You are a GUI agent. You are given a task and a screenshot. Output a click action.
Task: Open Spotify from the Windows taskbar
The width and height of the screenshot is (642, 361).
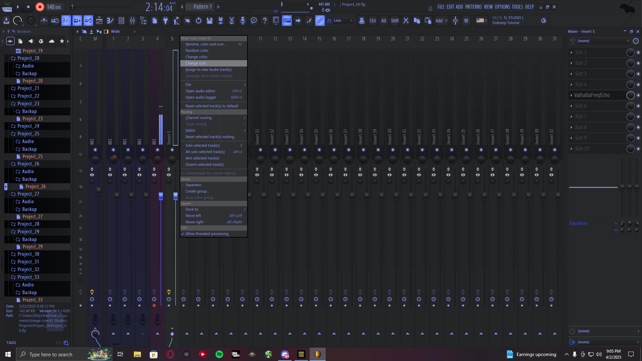(x=219, y=355)
